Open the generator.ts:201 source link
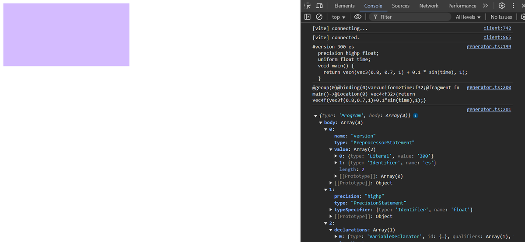This screenshot has height=242, width=525. [489, 109]
